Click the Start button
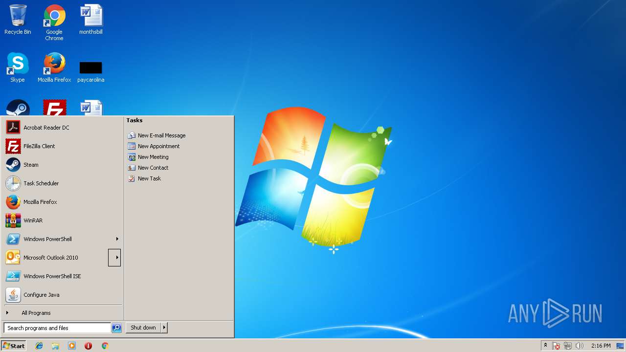Screen dimensions: 626x352 click(14, 346)
